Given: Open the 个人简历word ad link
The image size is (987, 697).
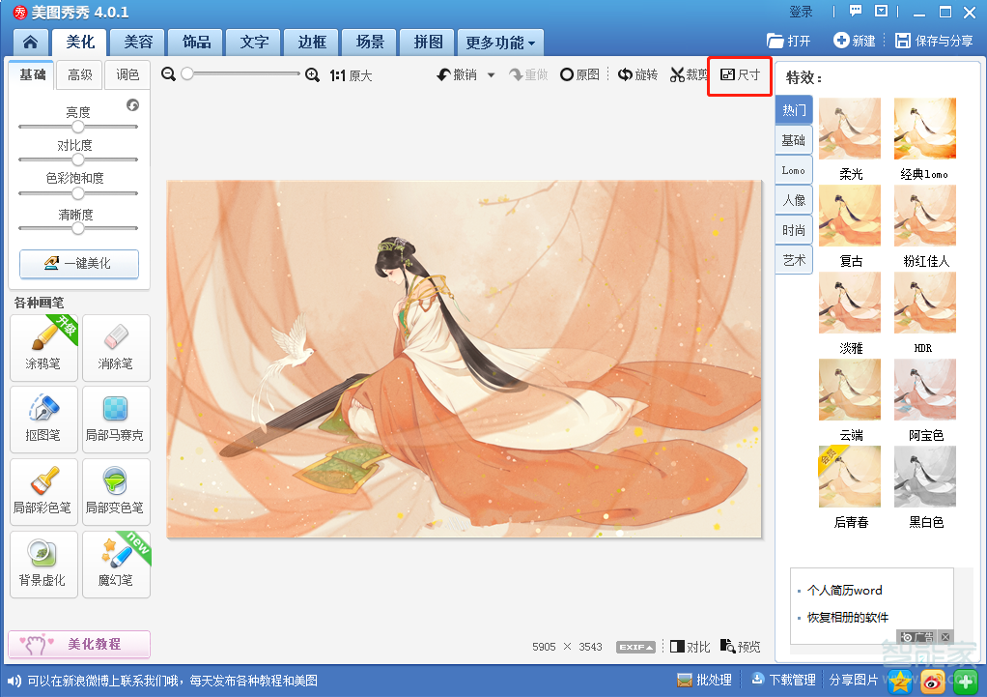Looking at the screenshot, I should point(845,591).
